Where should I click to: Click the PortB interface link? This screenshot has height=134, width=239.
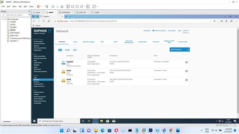coord(69,79)
